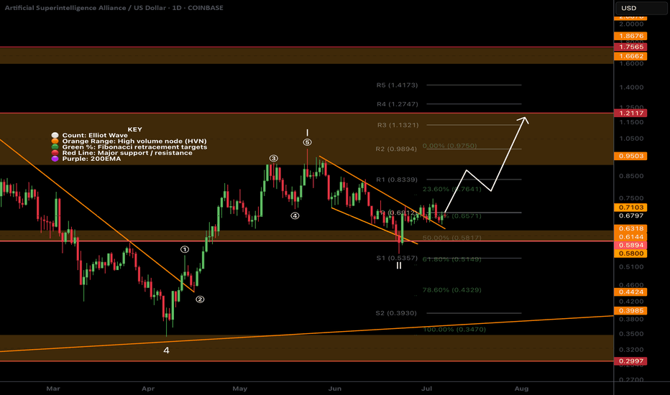The height and width of the screenshot is (395, 670).
Task: Select the circled 1 wave label
Action: click(x=185, y=249)
